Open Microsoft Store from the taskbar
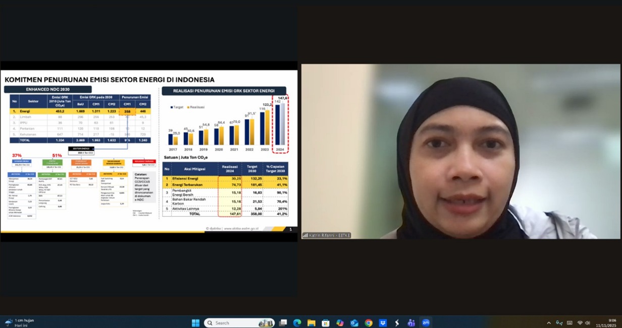The height and width of the screenshot is (328, 622). pos(326,323)
